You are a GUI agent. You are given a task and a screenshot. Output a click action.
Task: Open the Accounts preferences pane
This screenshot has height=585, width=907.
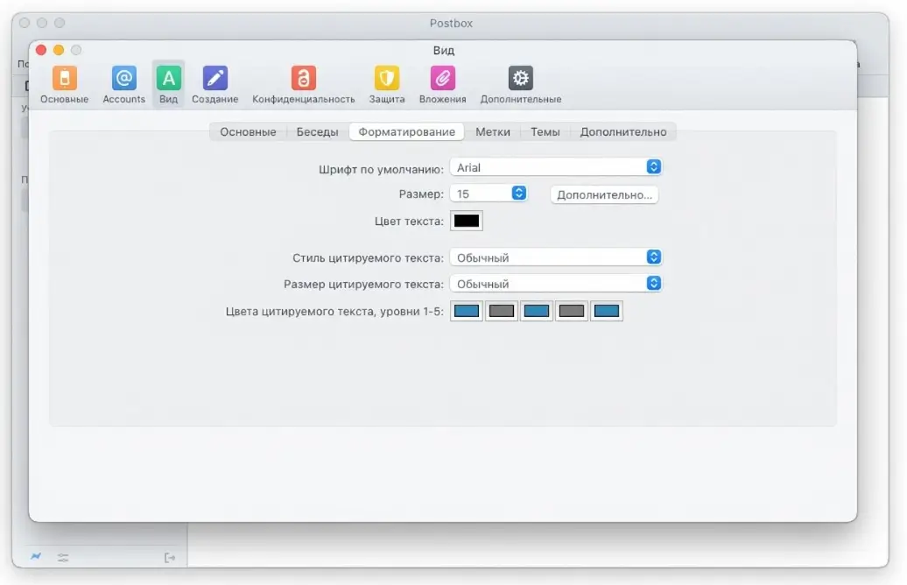pyautogui.click(x=123, y=84)
